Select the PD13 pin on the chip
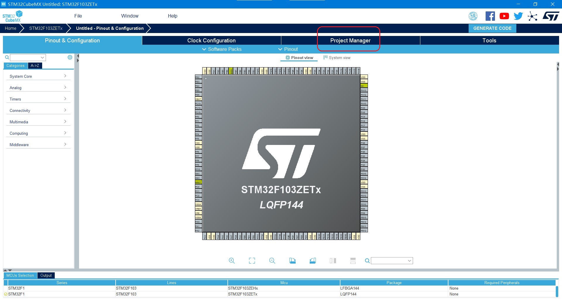The width and height of the screenshot is (562, 301). (364, 191)
